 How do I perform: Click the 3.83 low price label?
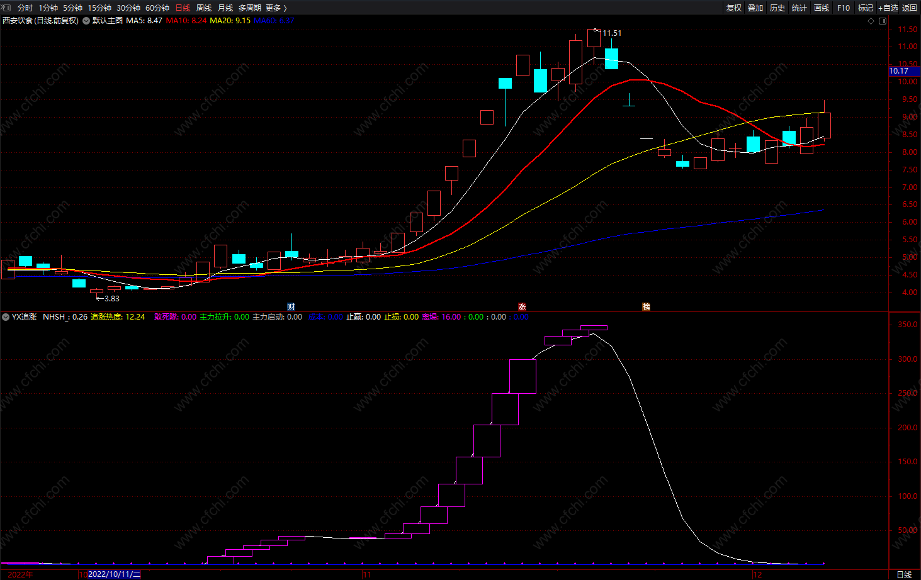112,299
